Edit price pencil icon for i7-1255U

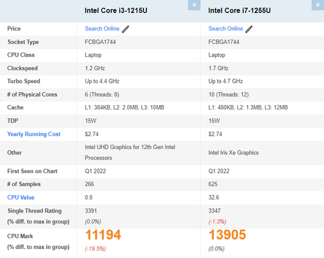click(249, 29)
